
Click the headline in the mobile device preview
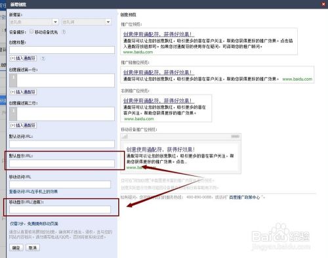pos(161,150)
